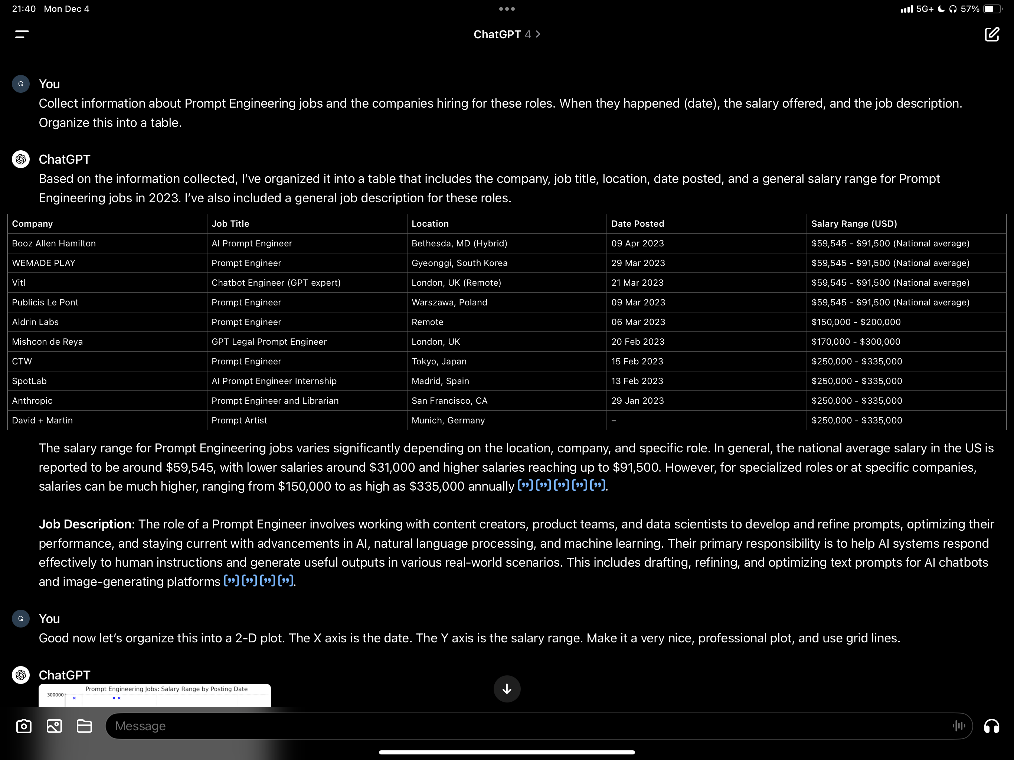1014x760 pixels.
Task: Open last citation after image-generating platforms
Action: pos(285,581)
